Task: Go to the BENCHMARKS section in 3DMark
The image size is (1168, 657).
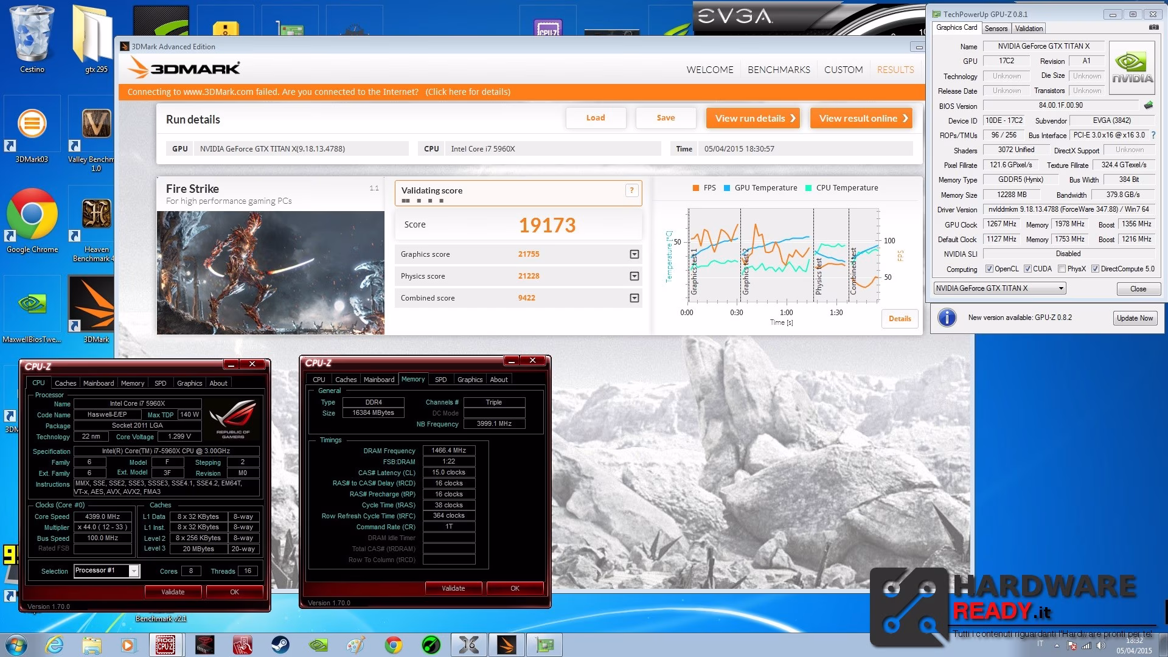Action: pos(779,70)
